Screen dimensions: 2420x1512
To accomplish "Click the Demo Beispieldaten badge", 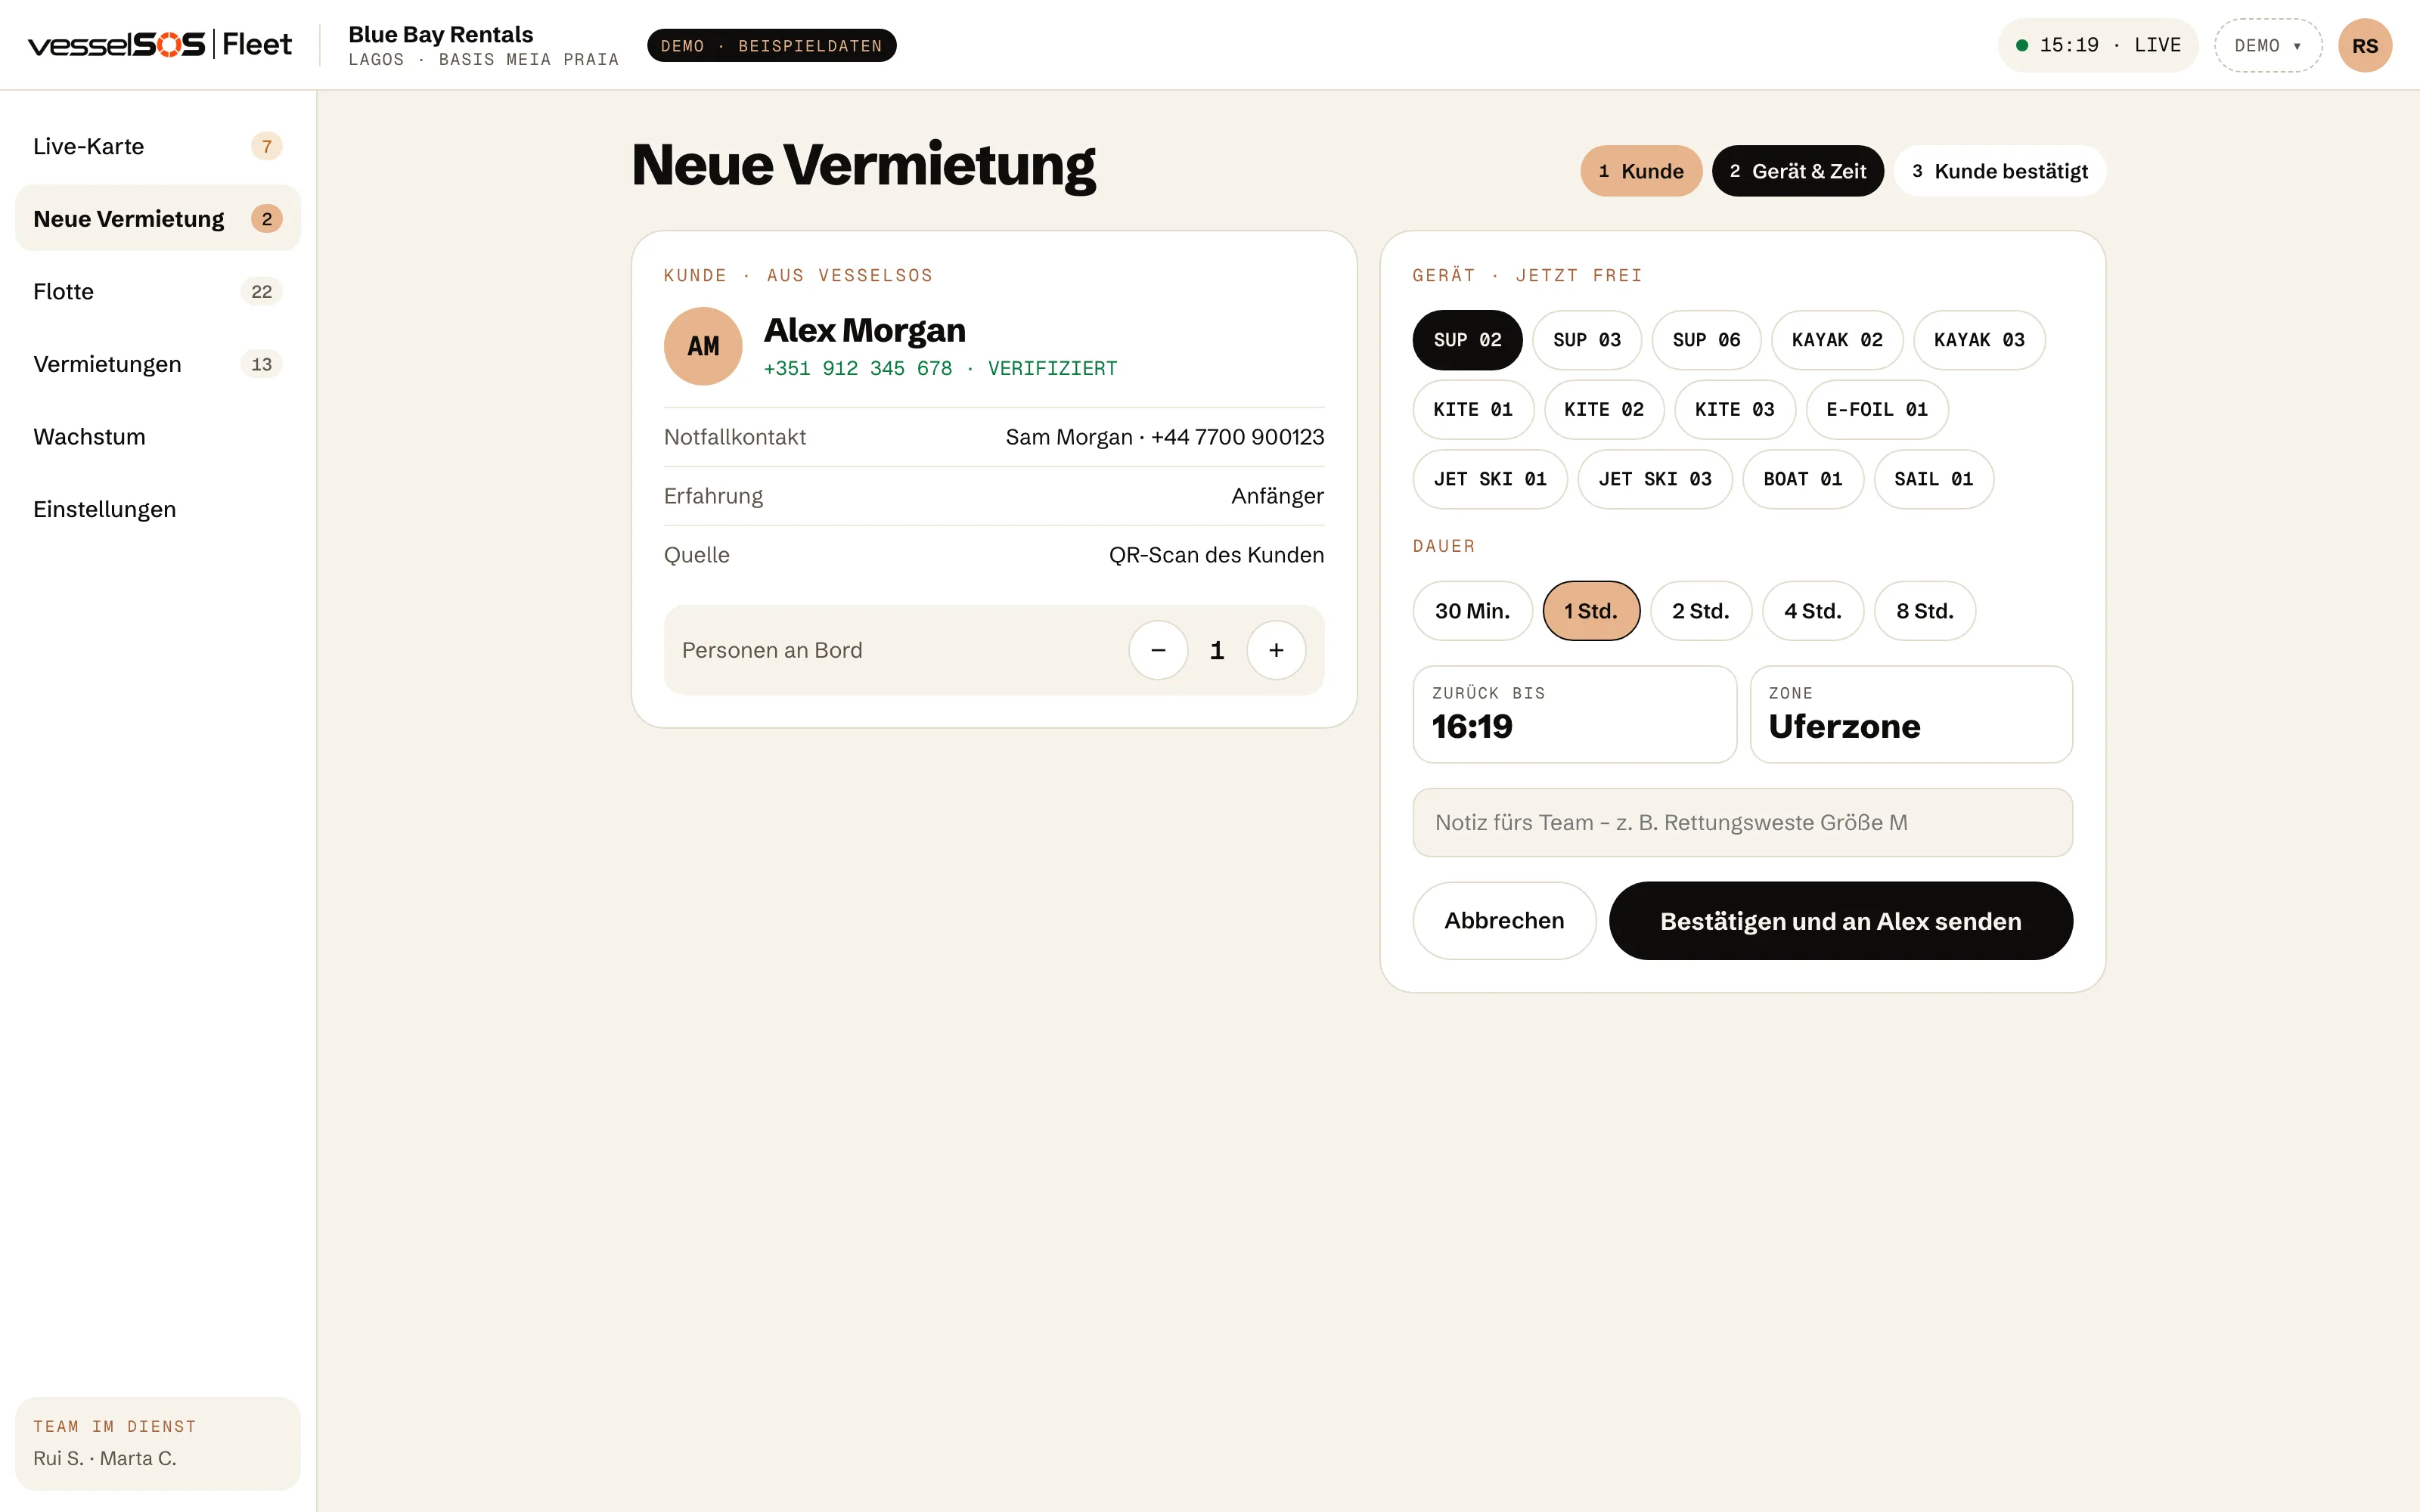I will coord(771,45).
